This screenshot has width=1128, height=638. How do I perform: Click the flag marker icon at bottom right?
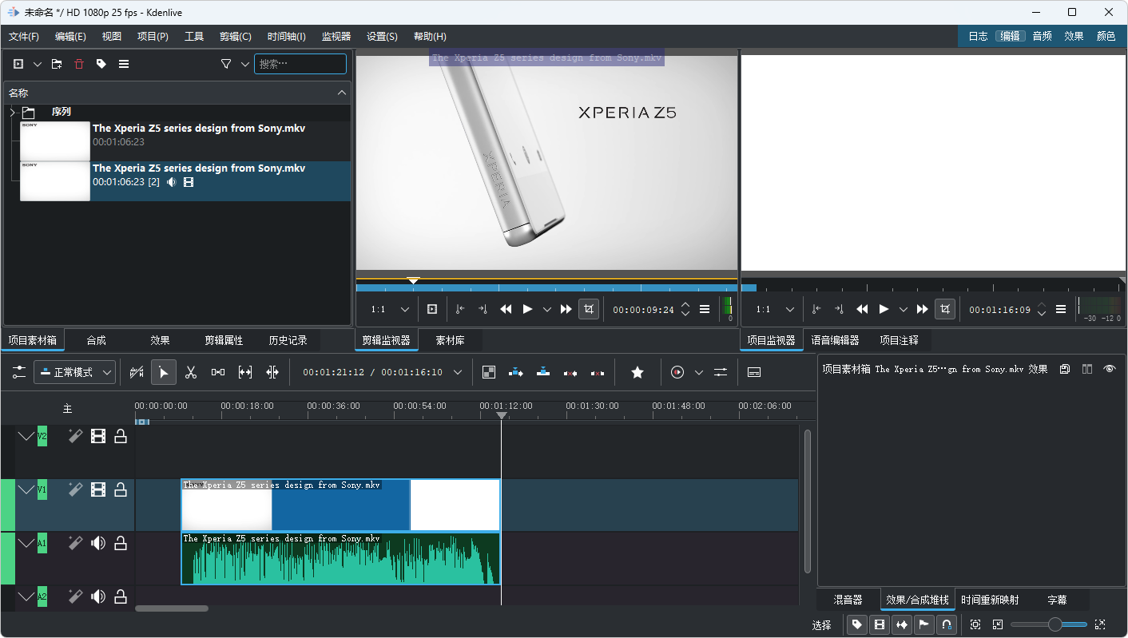(924, 624)
